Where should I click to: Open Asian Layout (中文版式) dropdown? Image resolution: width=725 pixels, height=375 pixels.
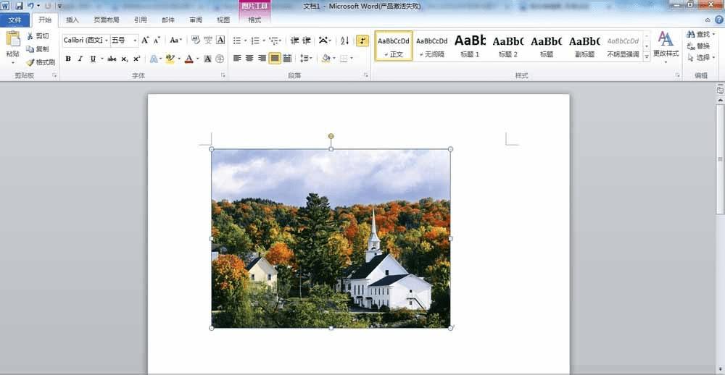[326, 41]
